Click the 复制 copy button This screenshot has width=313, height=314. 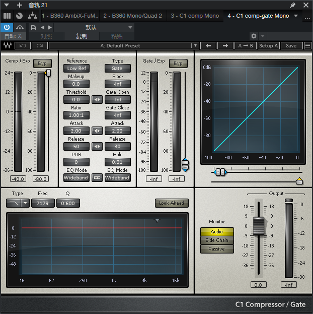[82, 36]
